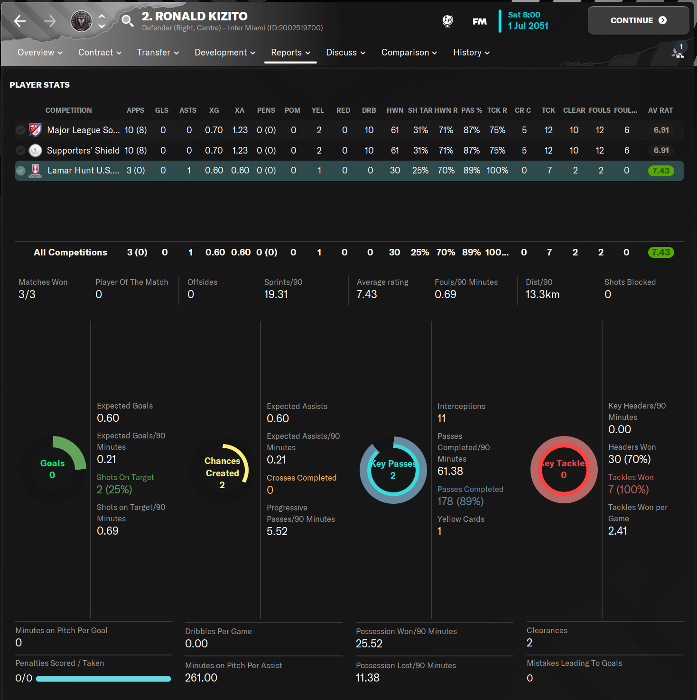Expand the Discuss dropdown menu
697x700 pixels.
click(345, 53)
